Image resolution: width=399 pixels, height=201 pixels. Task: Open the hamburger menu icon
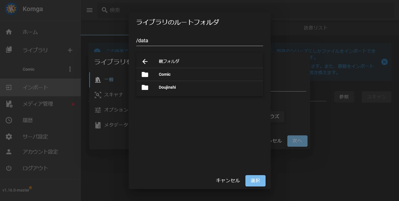point(90,10)
